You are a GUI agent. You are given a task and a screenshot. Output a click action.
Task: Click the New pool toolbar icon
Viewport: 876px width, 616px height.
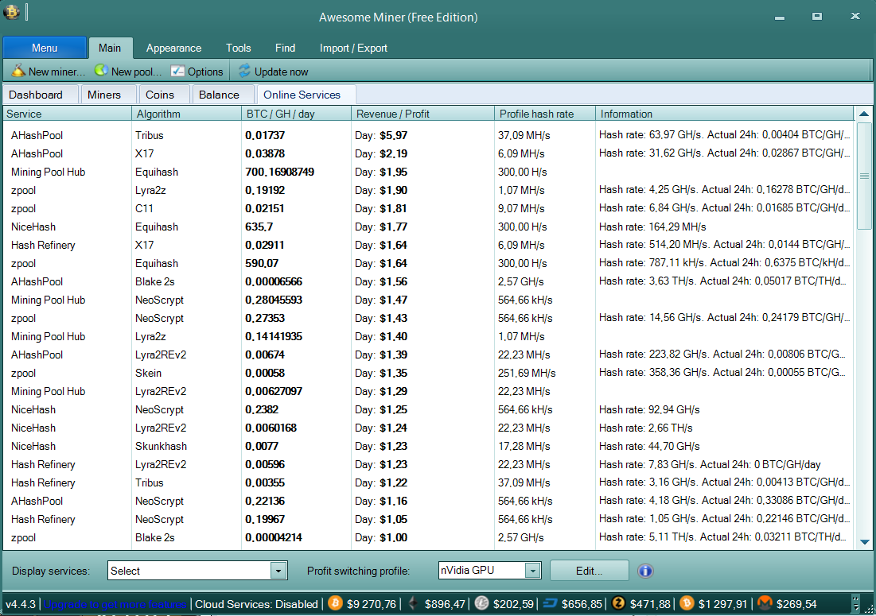(x=101, y=71)
